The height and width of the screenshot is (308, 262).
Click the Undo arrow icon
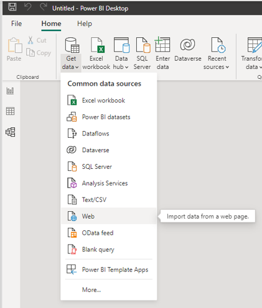[x=27, y=7]
